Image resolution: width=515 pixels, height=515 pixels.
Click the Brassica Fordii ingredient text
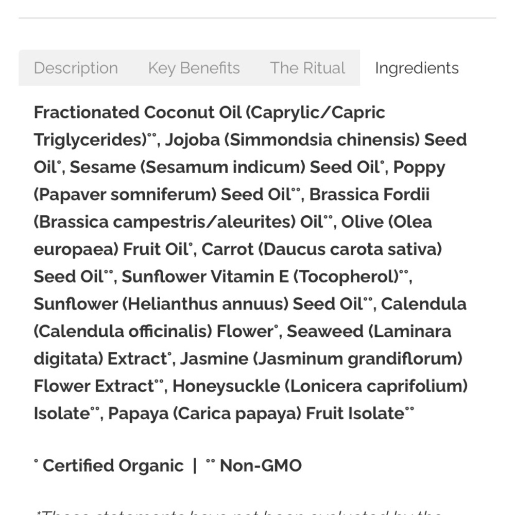[369, 194]
